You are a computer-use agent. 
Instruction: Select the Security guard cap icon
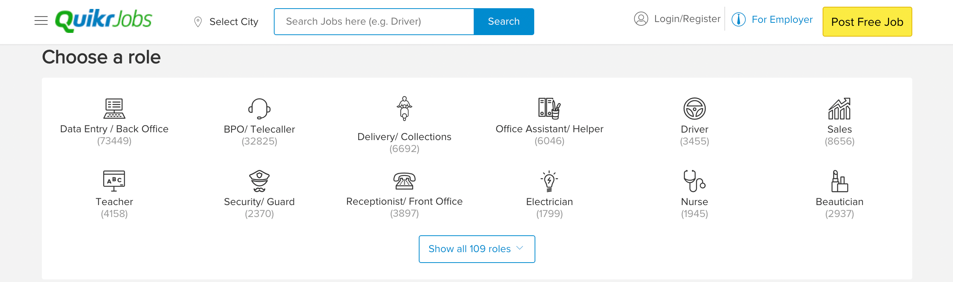[x=259, y=181]
